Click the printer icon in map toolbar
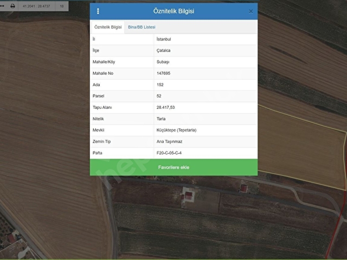The height and width of the screenshot is (260, 347). (x=12, y=6)
